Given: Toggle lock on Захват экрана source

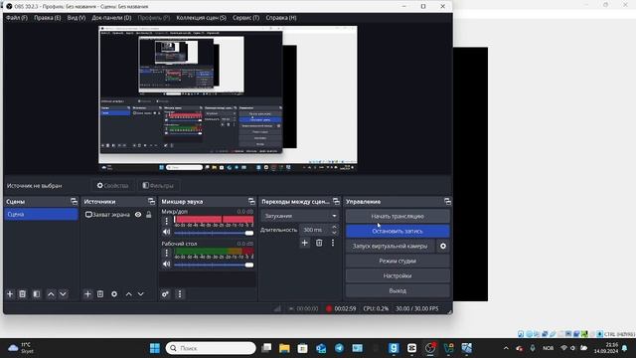Looking at the screenshot, I should (149, 215).
